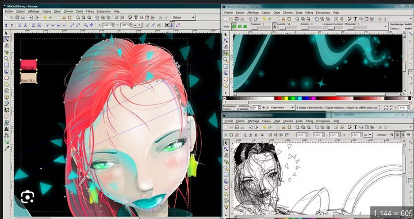Expand the Sparkles layer dropdown
Image resolution: width=414 pixels, height=219 pixels.
tap(282, 107)
